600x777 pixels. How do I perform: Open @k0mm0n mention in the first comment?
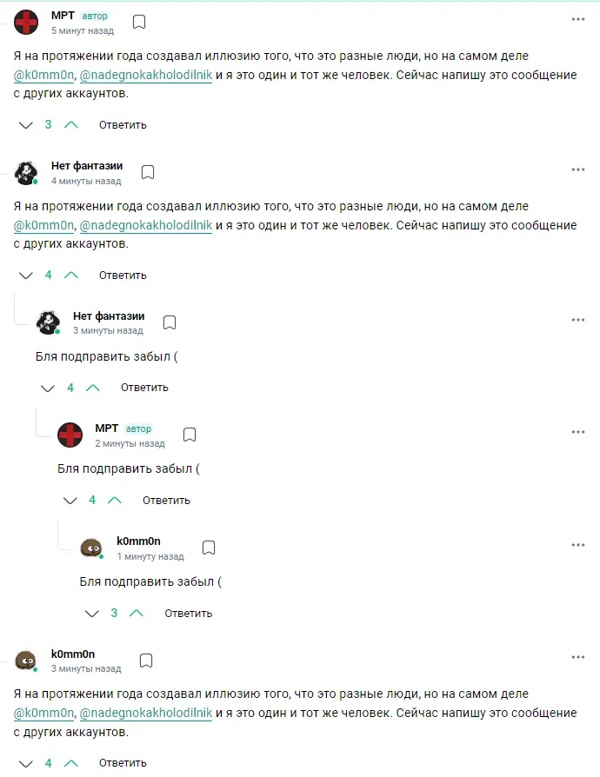pos(43,75)
